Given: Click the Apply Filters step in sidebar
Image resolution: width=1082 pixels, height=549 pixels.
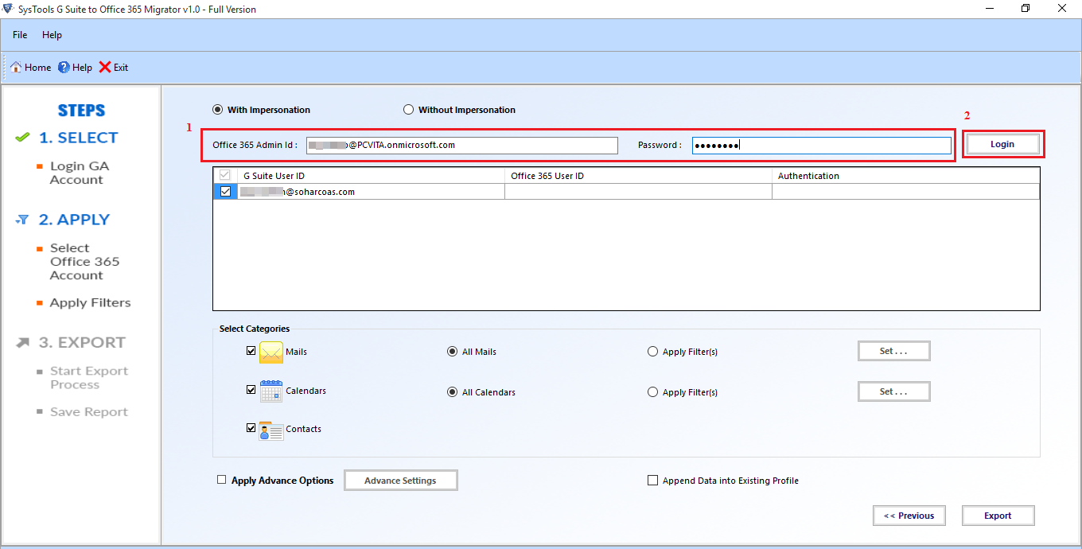Looking at the screenshot, I should point(90,303).
